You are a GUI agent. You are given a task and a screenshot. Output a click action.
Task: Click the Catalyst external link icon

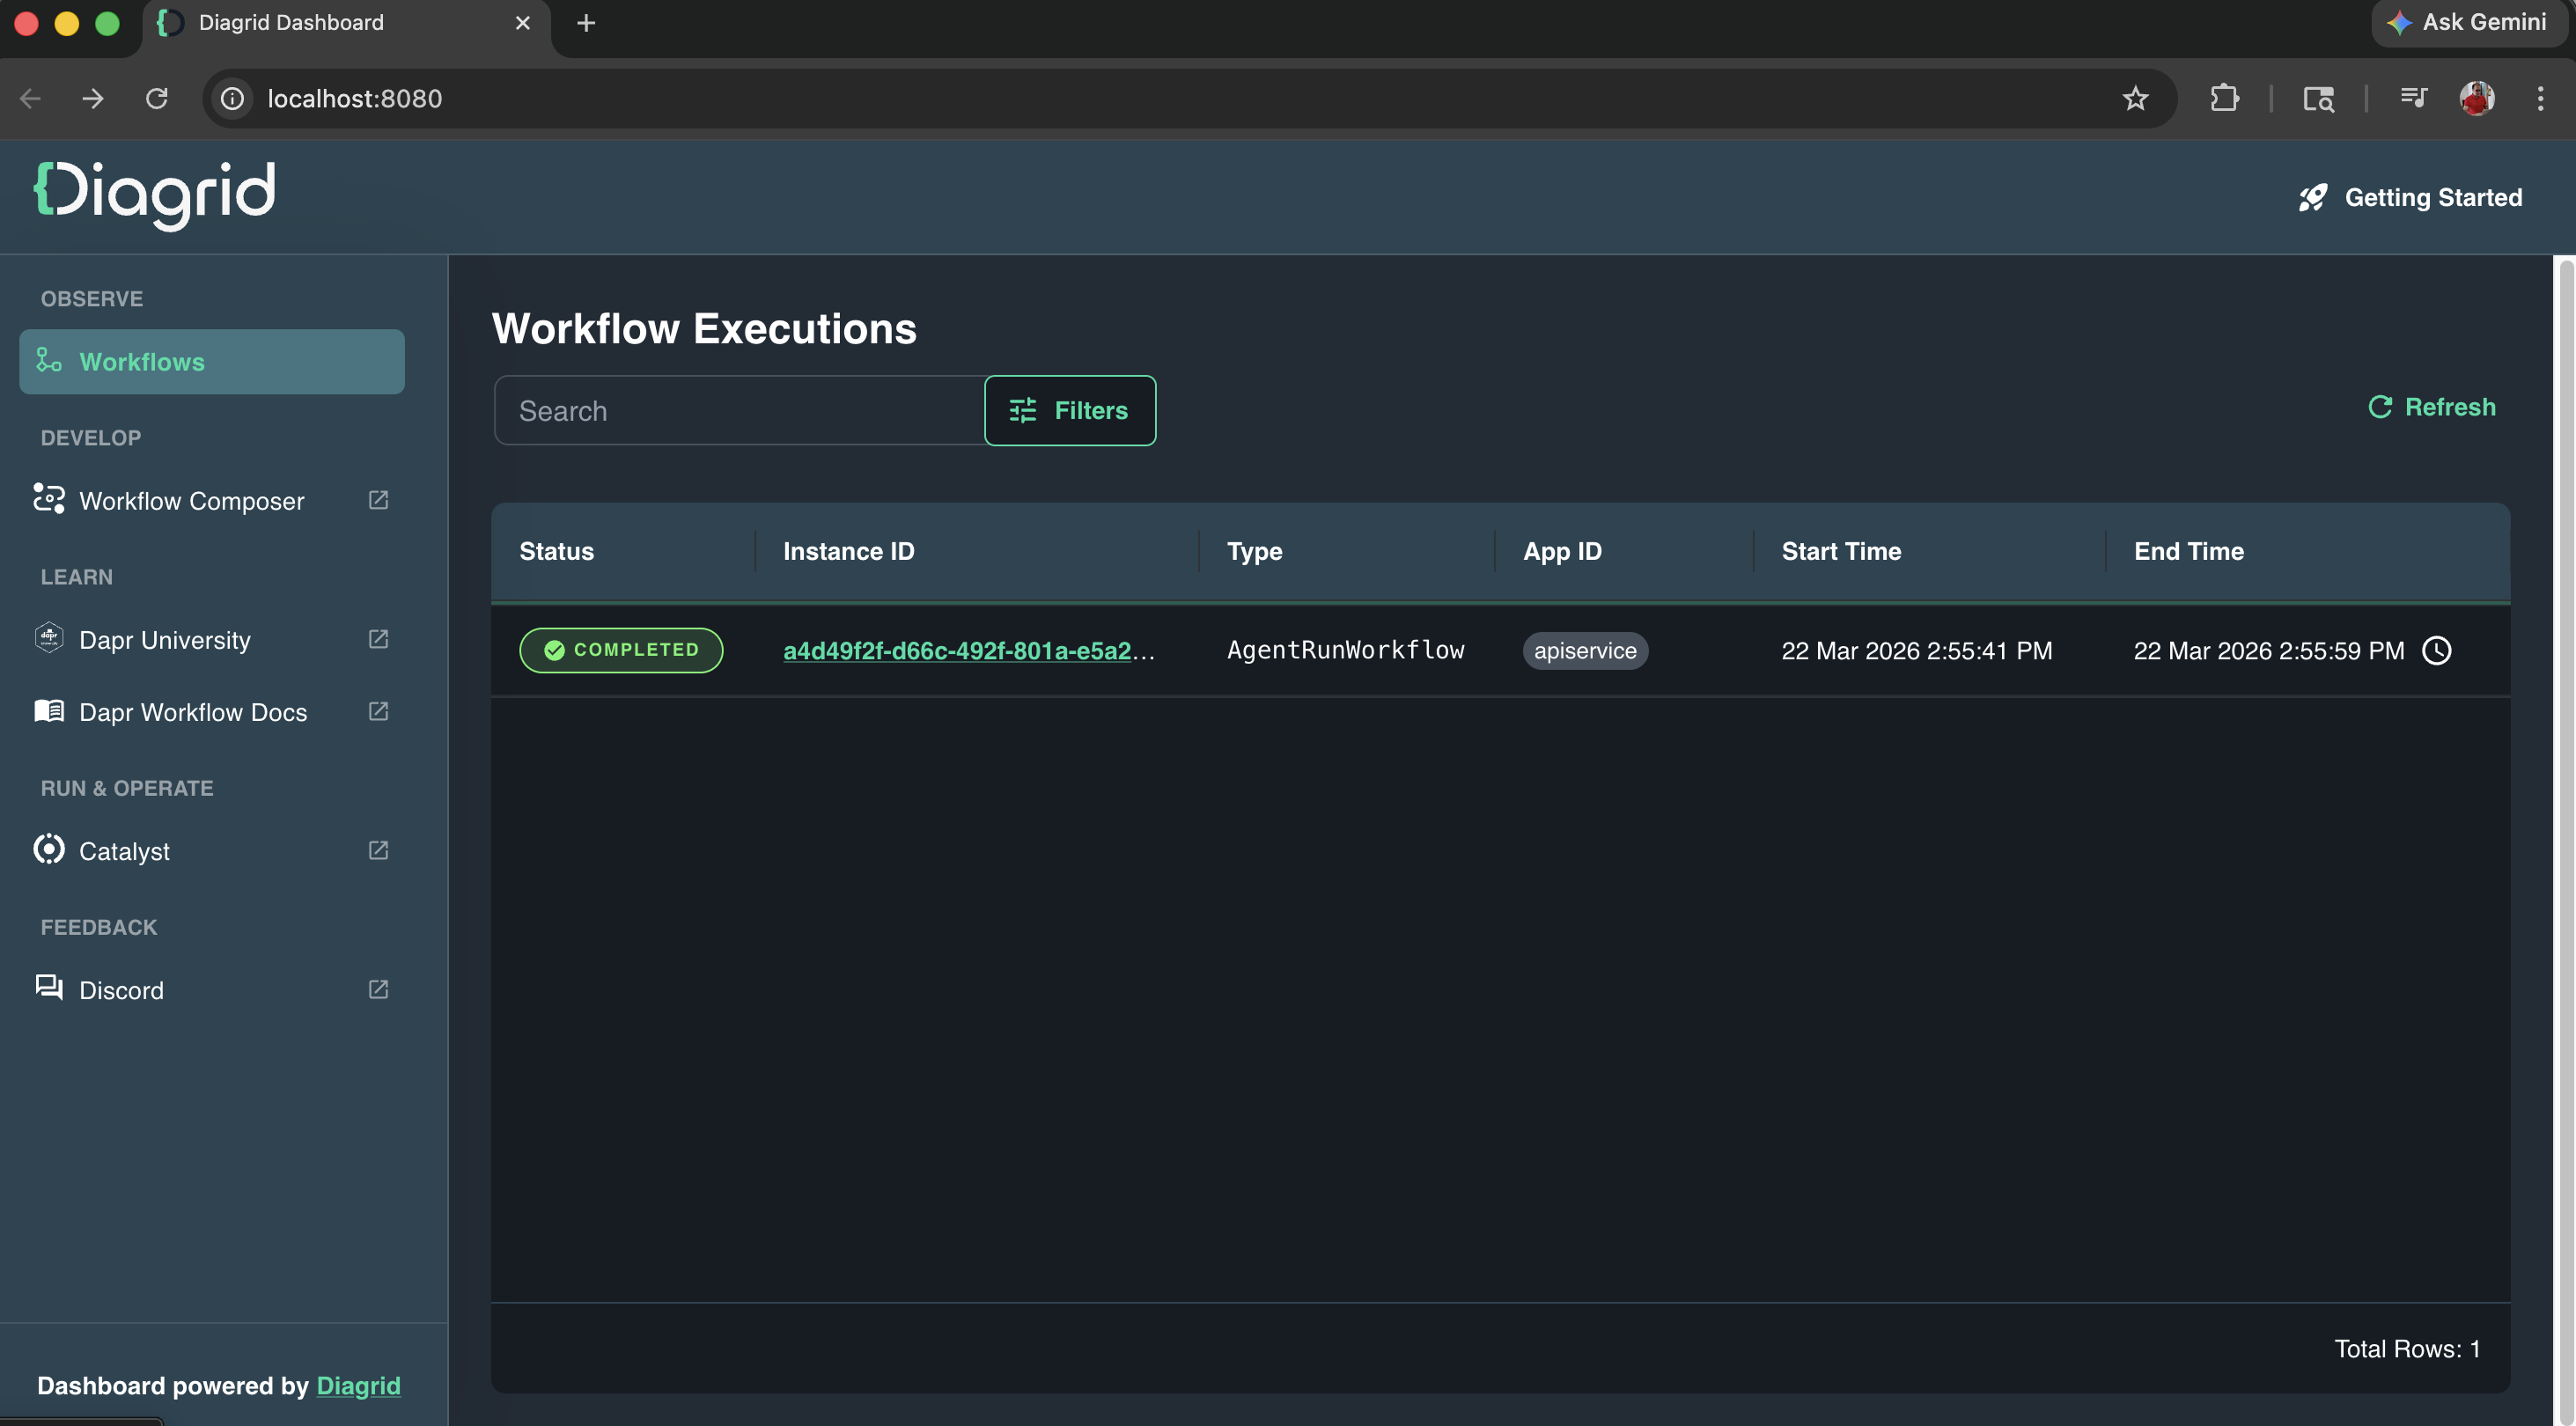[378, 850]
